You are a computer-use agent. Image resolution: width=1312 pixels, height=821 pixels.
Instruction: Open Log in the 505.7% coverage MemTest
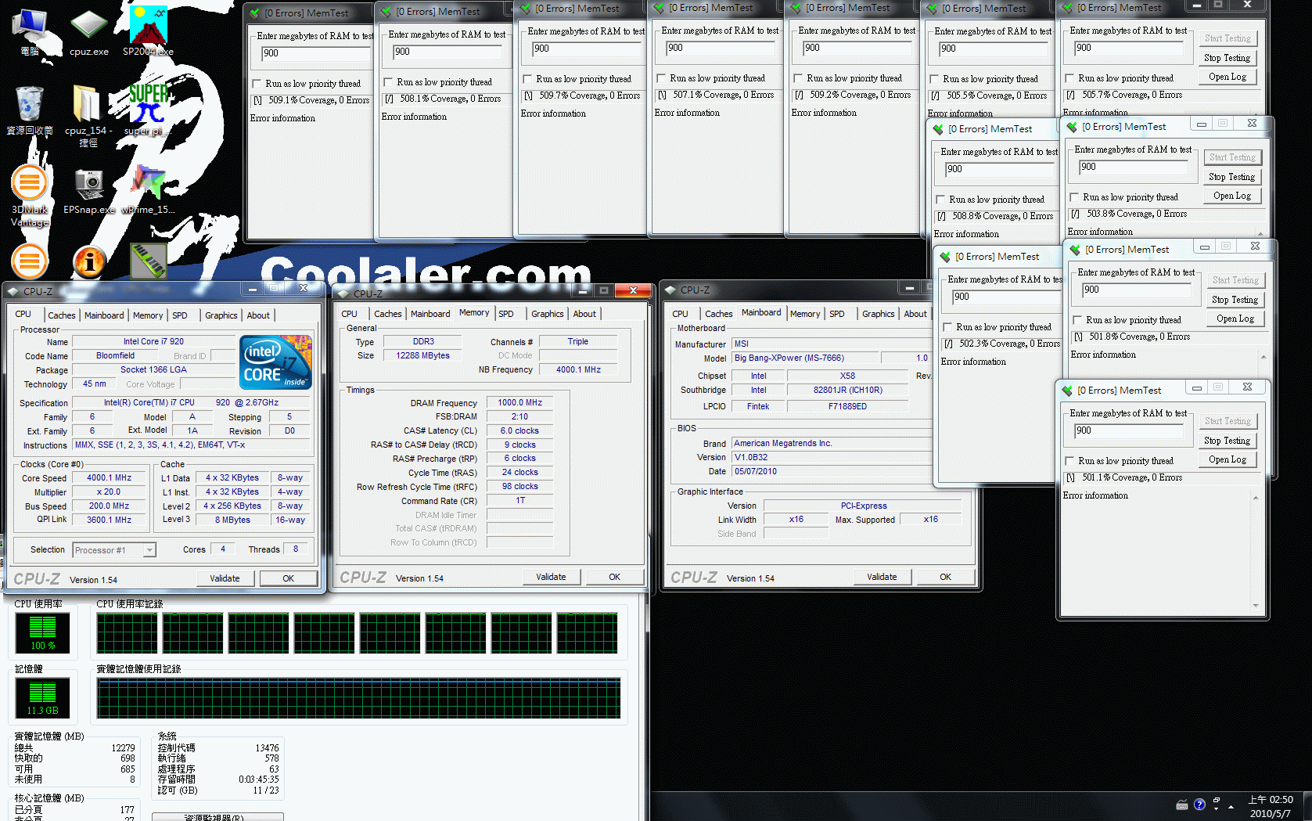click(1227, 77)
